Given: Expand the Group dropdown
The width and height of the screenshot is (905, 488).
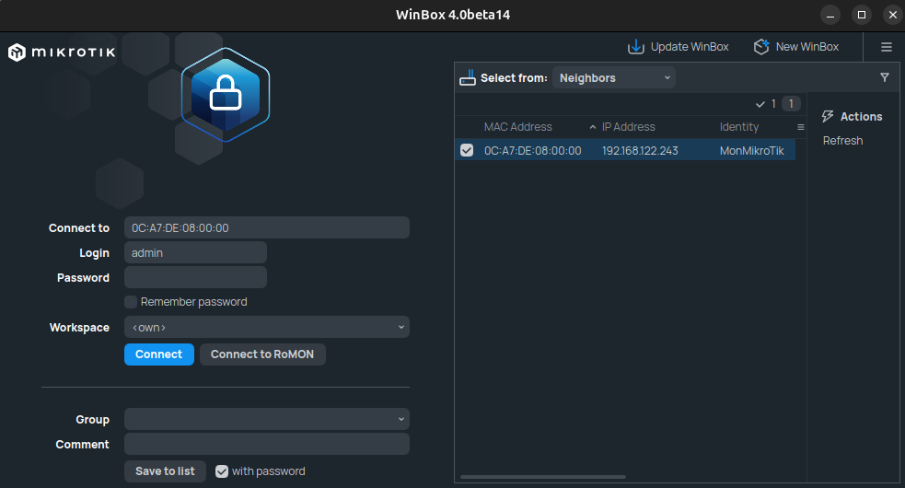Looking at the screenshot, I should click(x=266, y=420).
